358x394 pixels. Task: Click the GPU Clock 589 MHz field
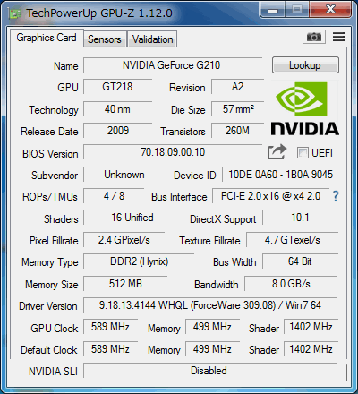110,327
